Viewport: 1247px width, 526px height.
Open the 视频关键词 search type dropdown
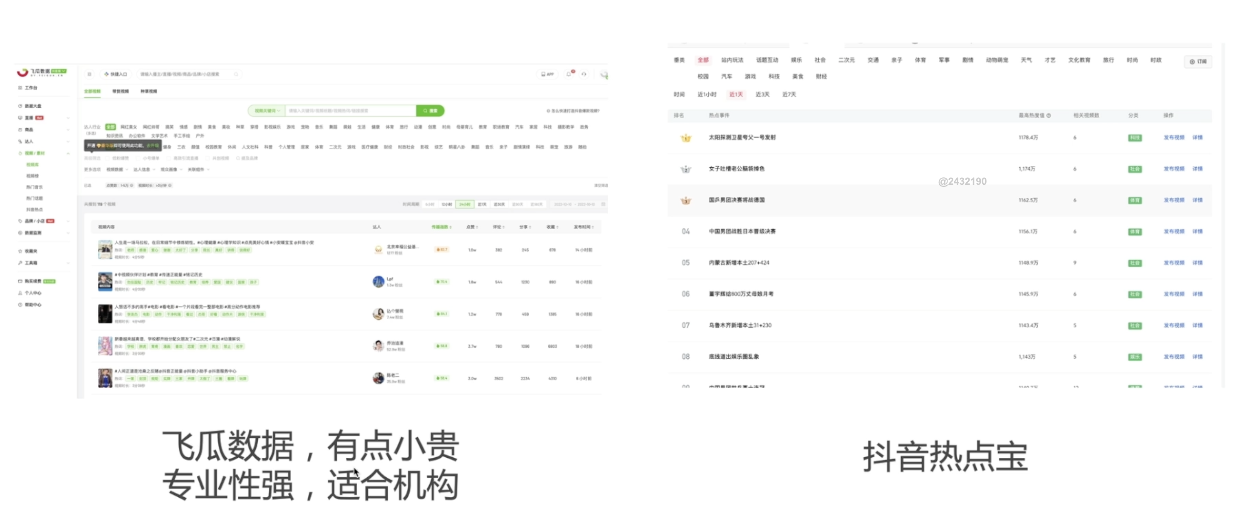tap(267, 111)
